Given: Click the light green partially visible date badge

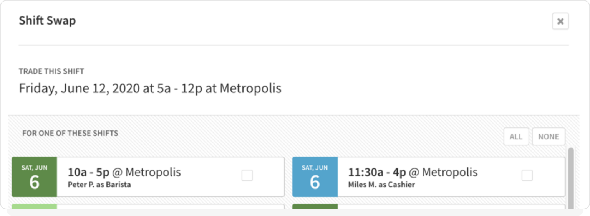Looking at the screenshot, I should click(x=34, y=207).
